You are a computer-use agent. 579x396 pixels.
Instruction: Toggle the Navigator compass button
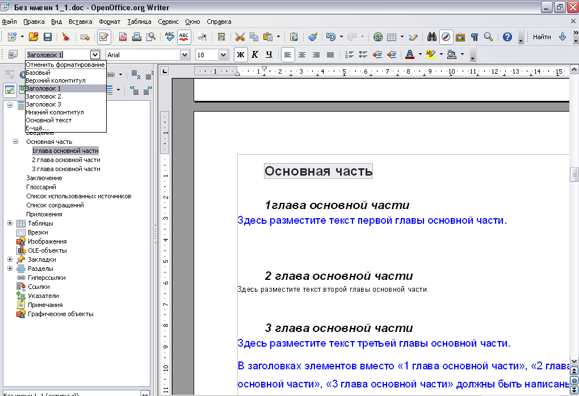tap(446, 37)
